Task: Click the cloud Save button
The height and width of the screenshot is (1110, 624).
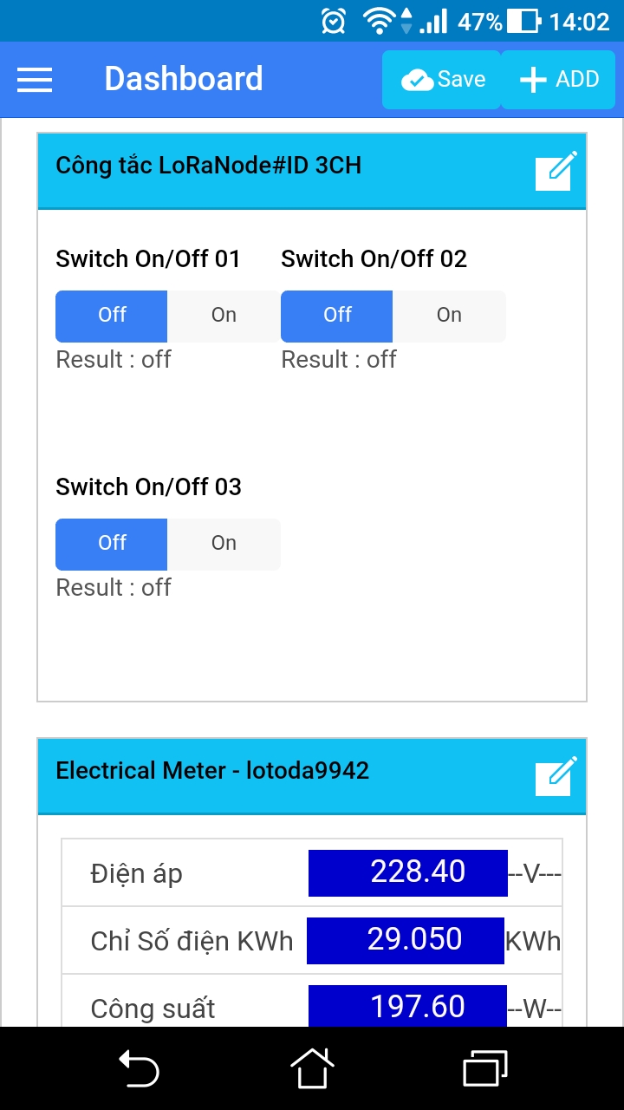Action: (442, 80)
